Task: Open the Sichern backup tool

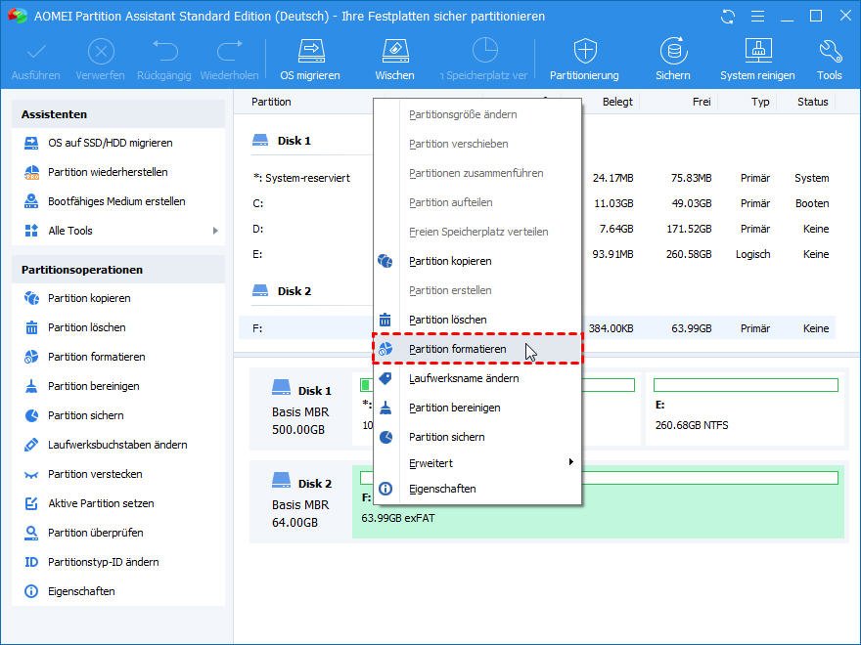Action: (673, 60)
